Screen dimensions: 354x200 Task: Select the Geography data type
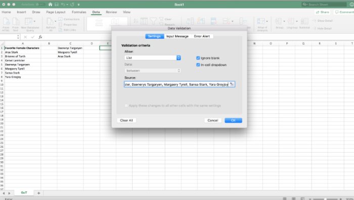point(115,22)
